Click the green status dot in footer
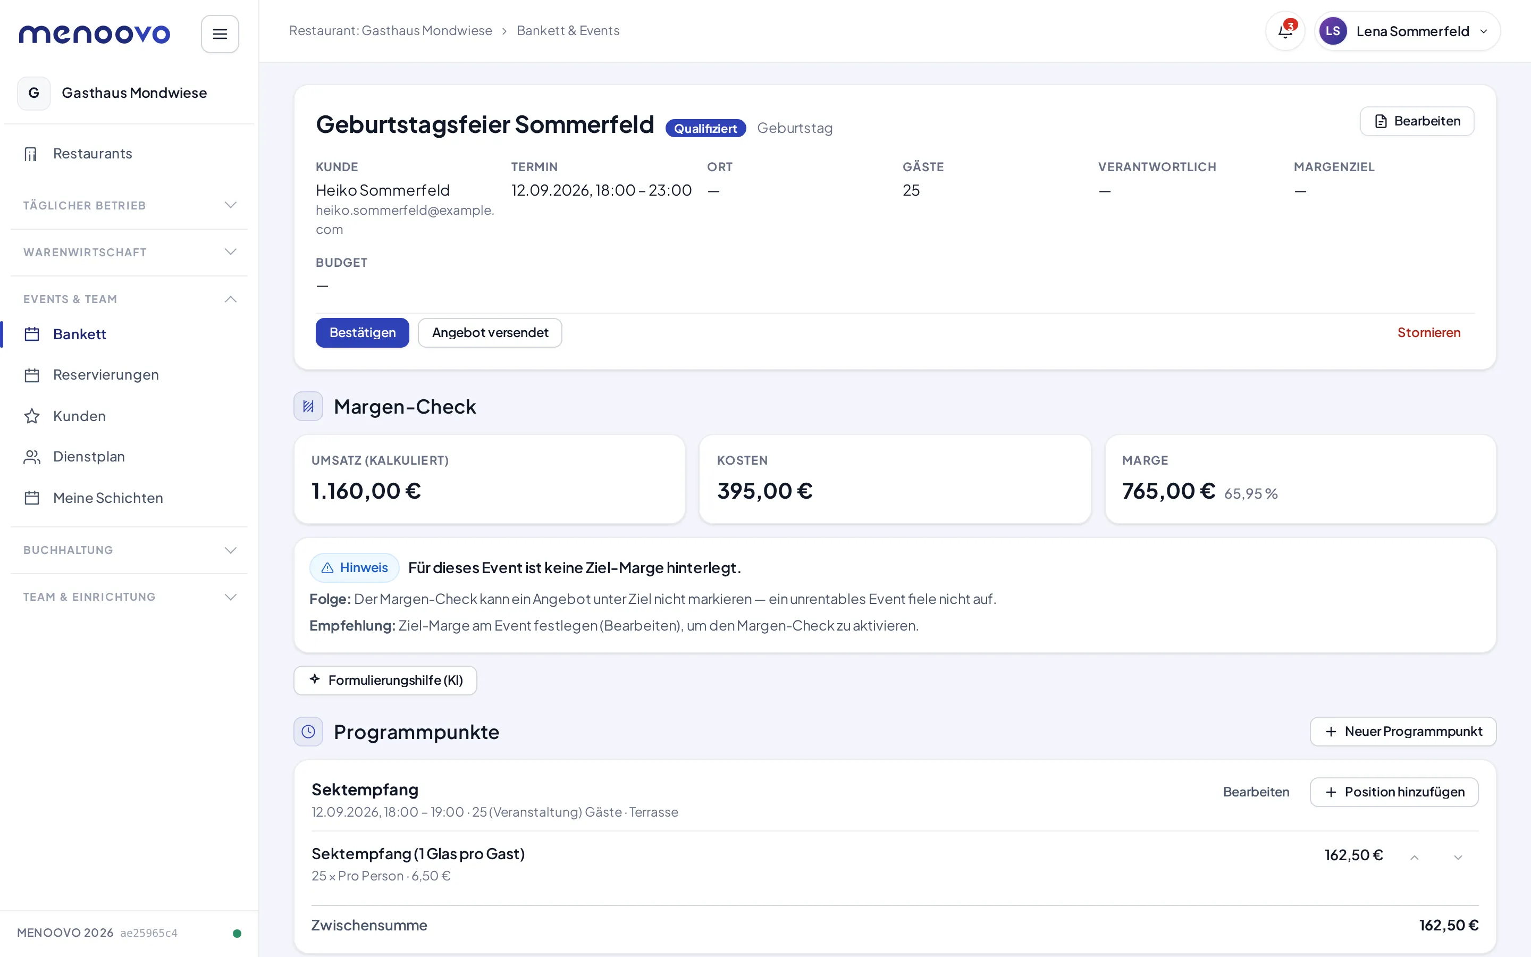Image resolution: width=1531 pixels, height=957 pixels. [237, 933]
